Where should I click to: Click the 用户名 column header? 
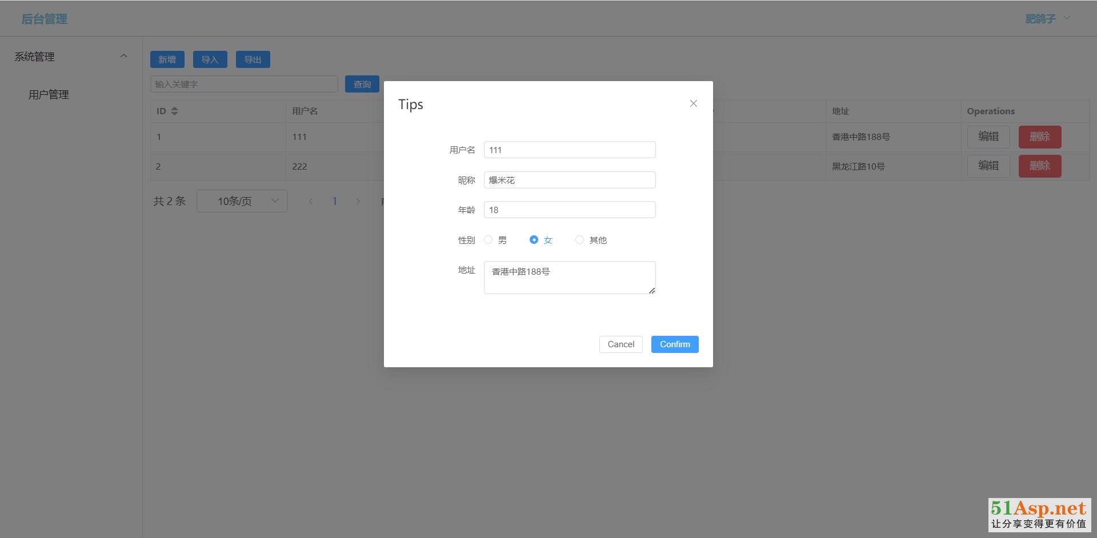(305, 111)
